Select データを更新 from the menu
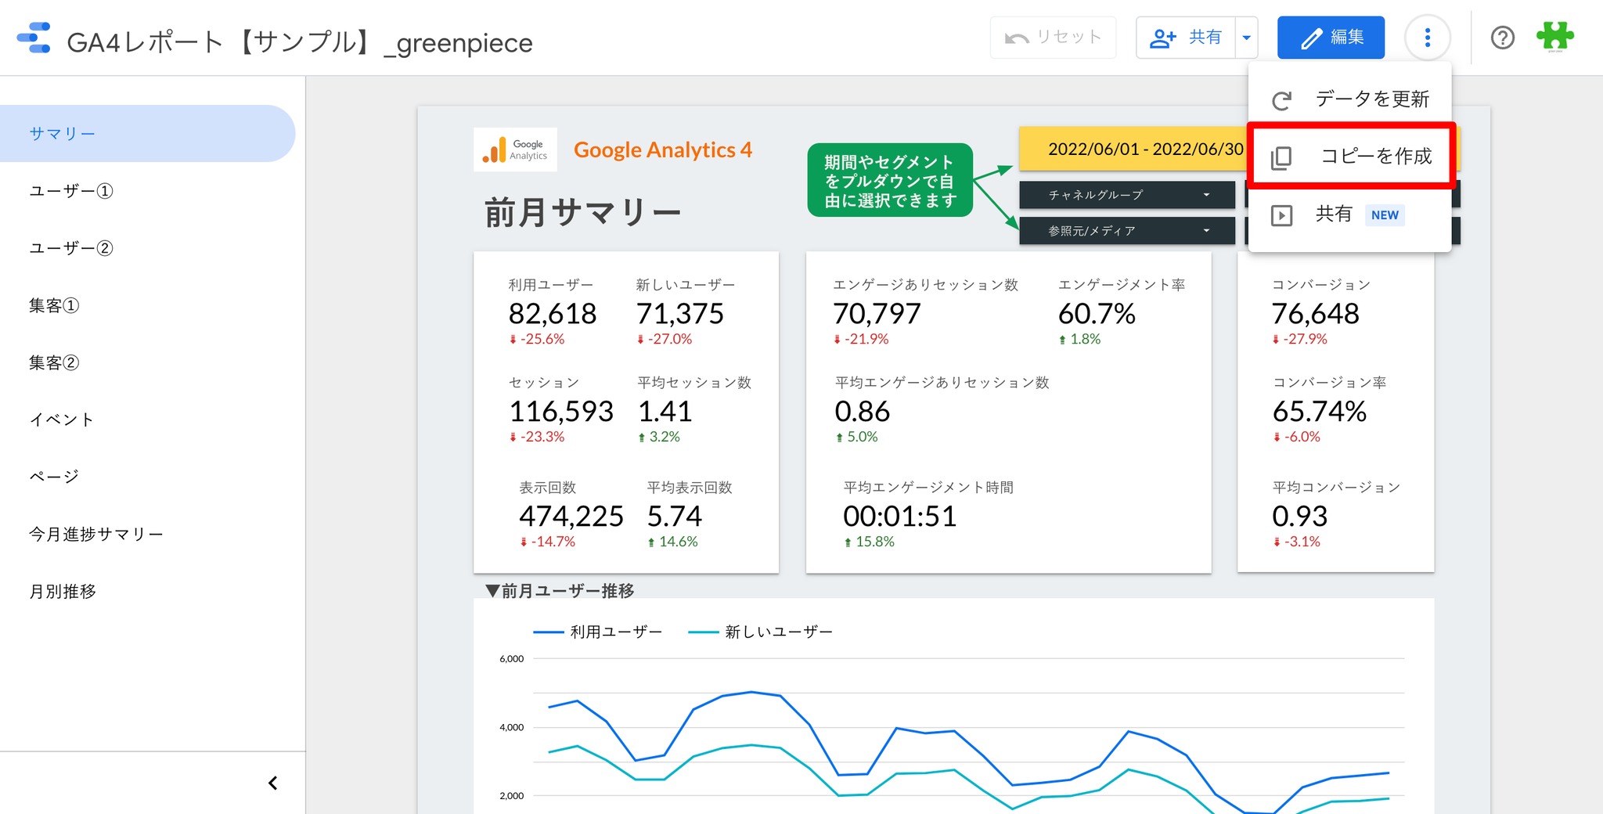 pyautogui.click(x=1349, y=99)
